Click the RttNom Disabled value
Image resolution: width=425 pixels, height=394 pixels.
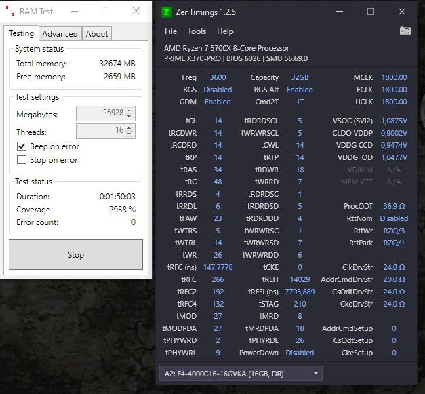(394, 218)
